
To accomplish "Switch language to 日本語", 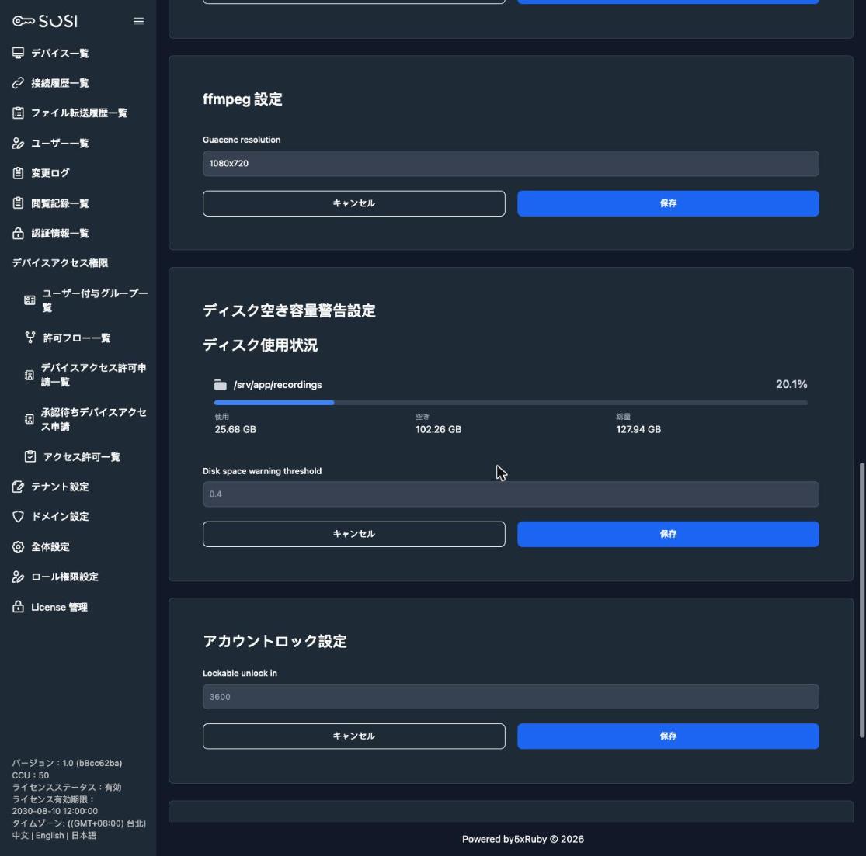I will (83, 835).
